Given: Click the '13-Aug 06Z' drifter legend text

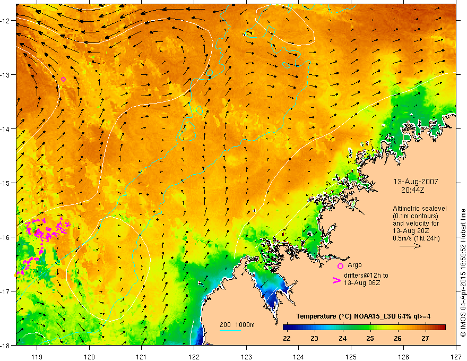Looking at the screenshot, I should click(x=362, y=282).
